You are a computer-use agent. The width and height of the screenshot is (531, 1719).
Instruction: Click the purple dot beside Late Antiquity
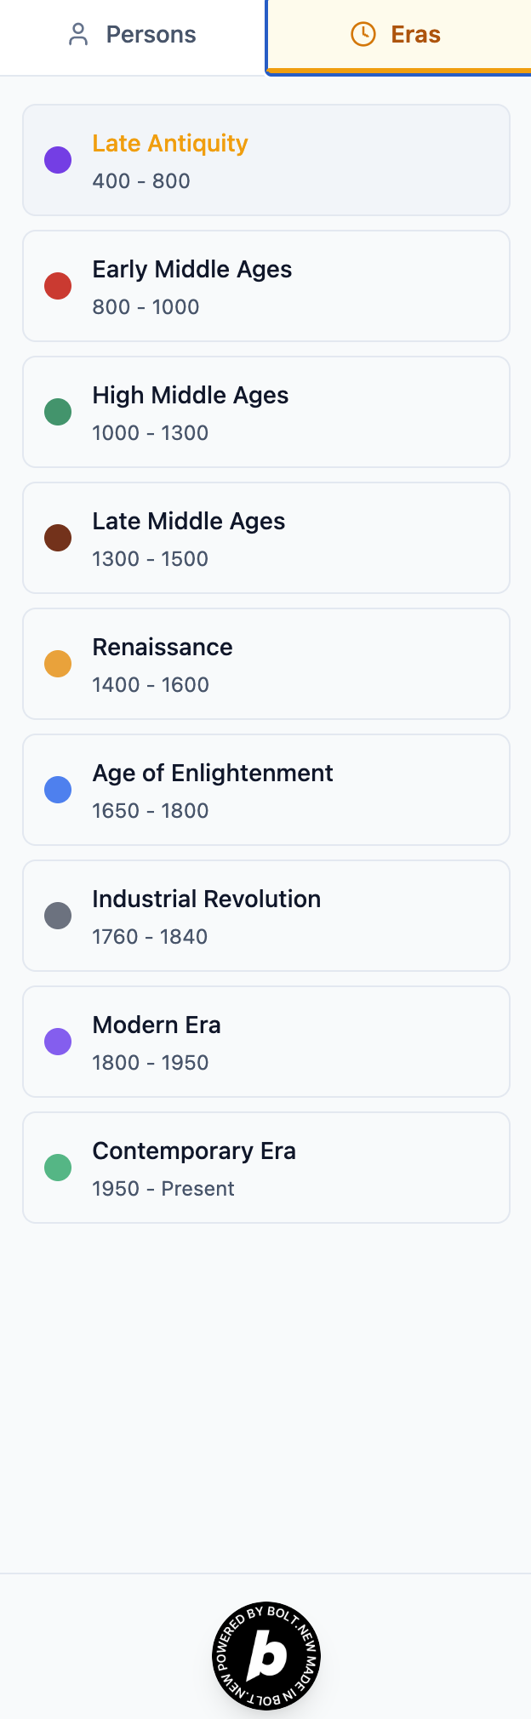coord(58,160)
